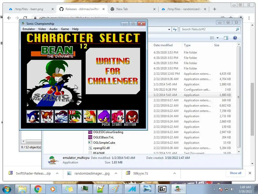Open Sonic Championship emulator taskbar icon
The width and height of the screenshot is (258, 194).
[x=179, y=189]
